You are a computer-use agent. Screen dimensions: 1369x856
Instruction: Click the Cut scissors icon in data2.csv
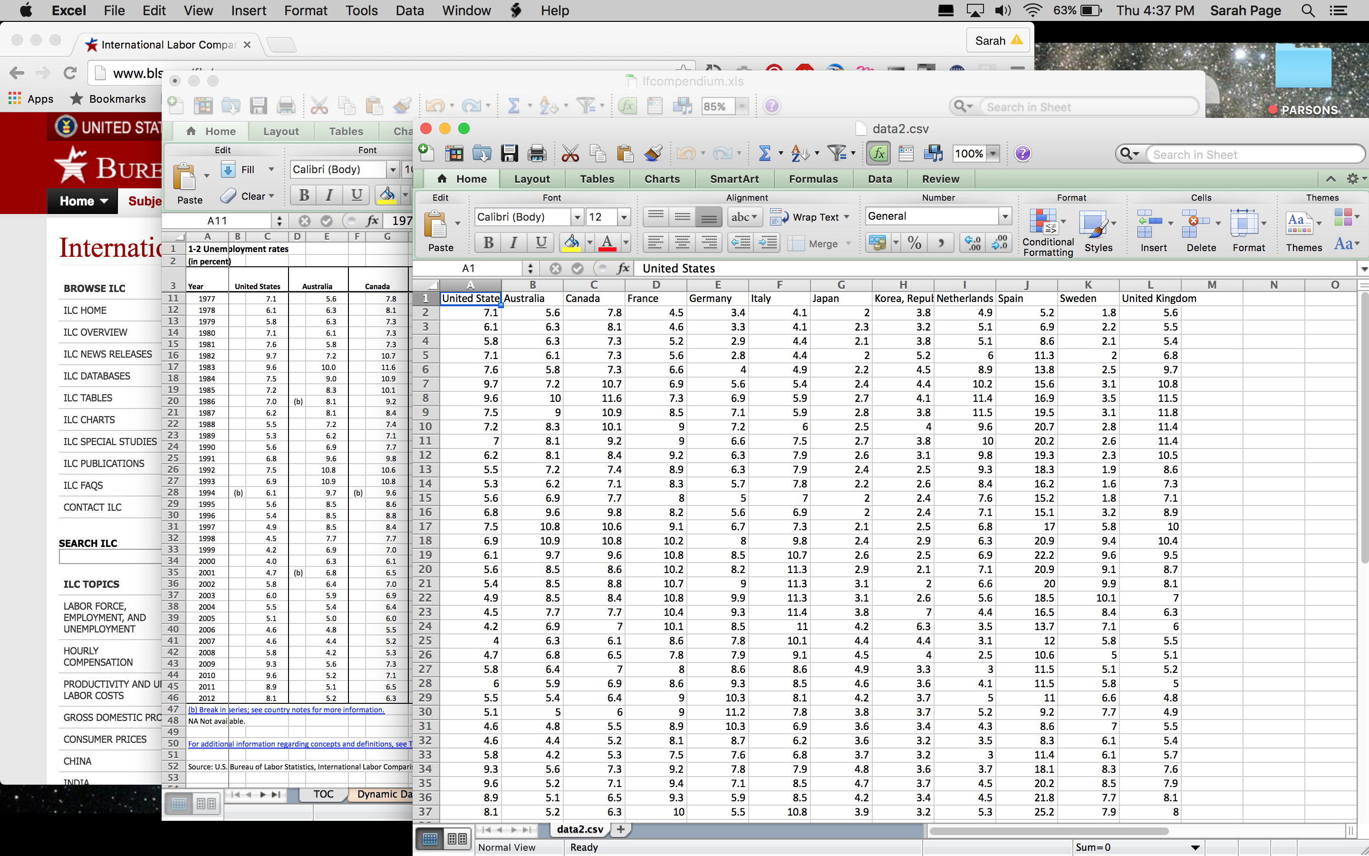(x=570, y=153)
